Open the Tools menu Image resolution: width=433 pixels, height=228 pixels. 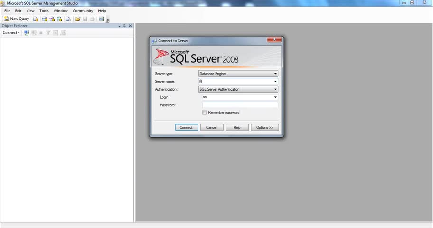44,11
